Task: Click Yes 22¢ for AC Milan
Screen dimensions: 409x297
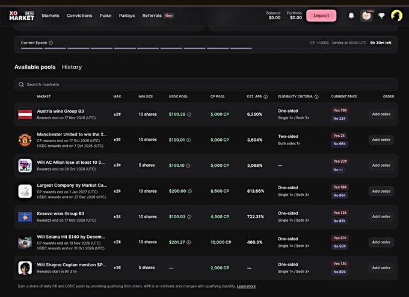Action: point(340,161)
